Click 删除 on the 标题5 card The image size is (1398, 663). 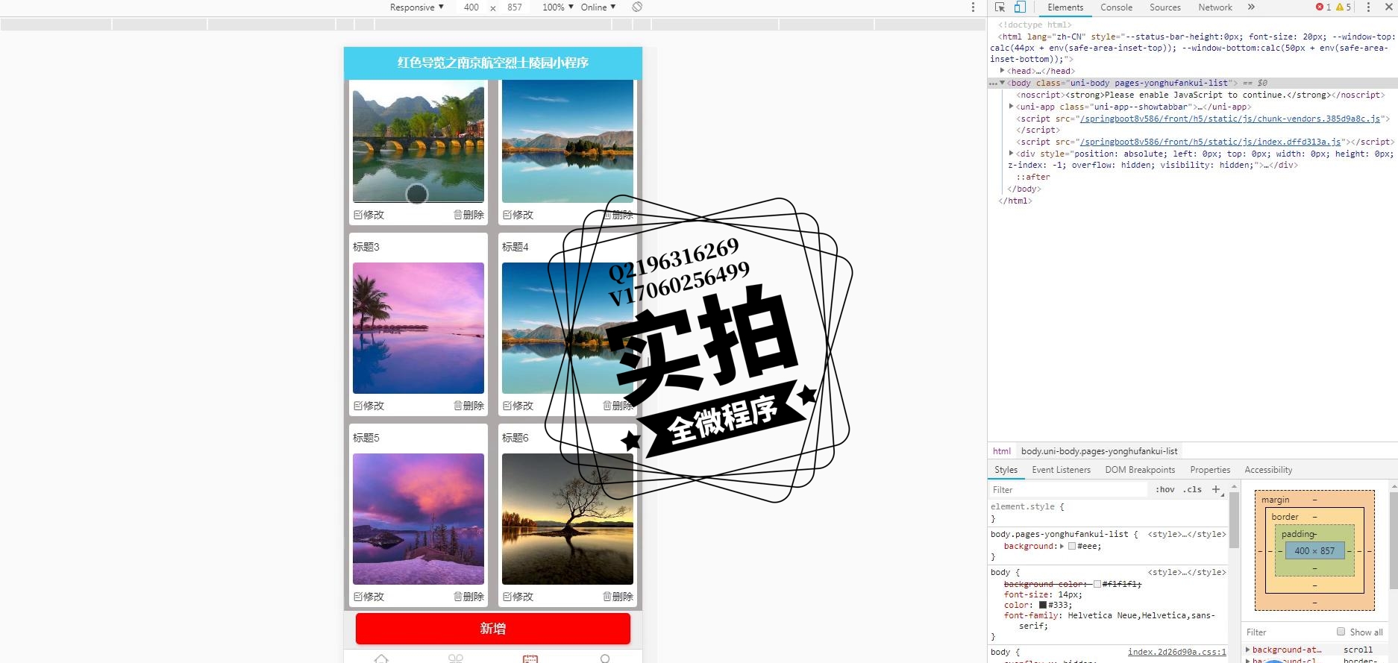[468, 597]
